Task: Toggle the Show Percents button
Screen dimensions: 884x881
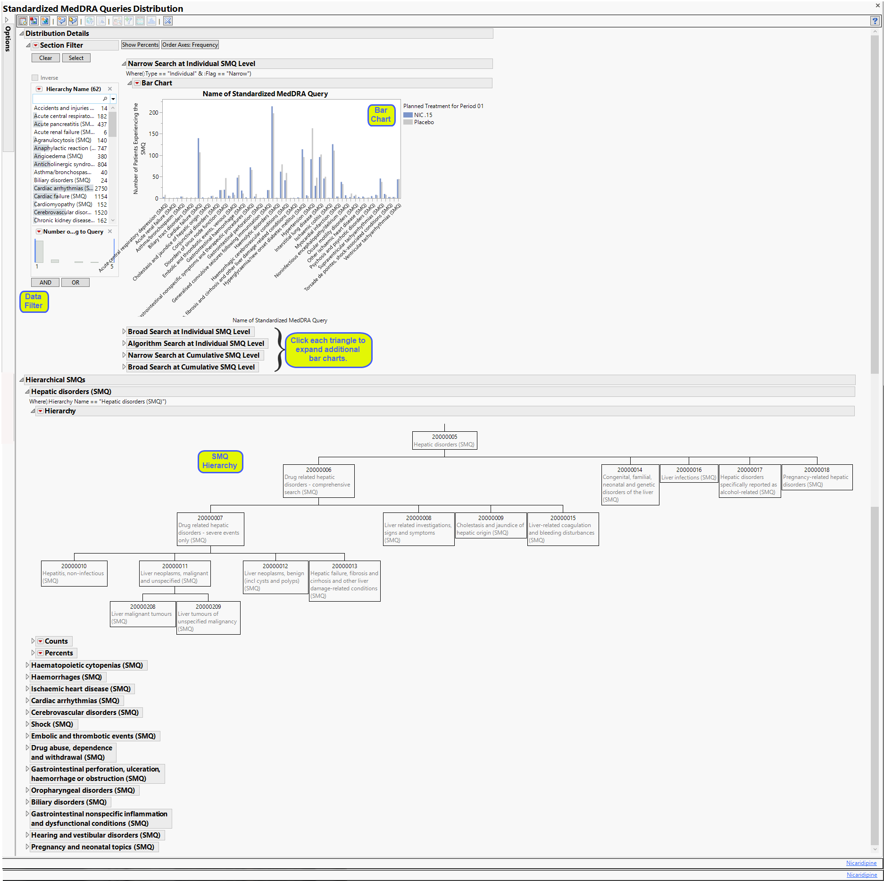Action: coord(140,45)
